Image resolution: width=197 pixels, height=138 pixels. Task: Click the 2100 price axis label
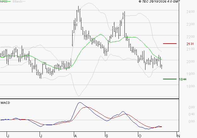pos(190,49)
